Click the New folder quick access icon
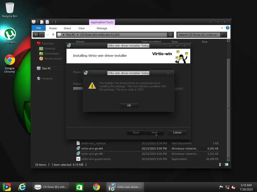This screenshot has height=192, width=257. click(x=47, y=22)
